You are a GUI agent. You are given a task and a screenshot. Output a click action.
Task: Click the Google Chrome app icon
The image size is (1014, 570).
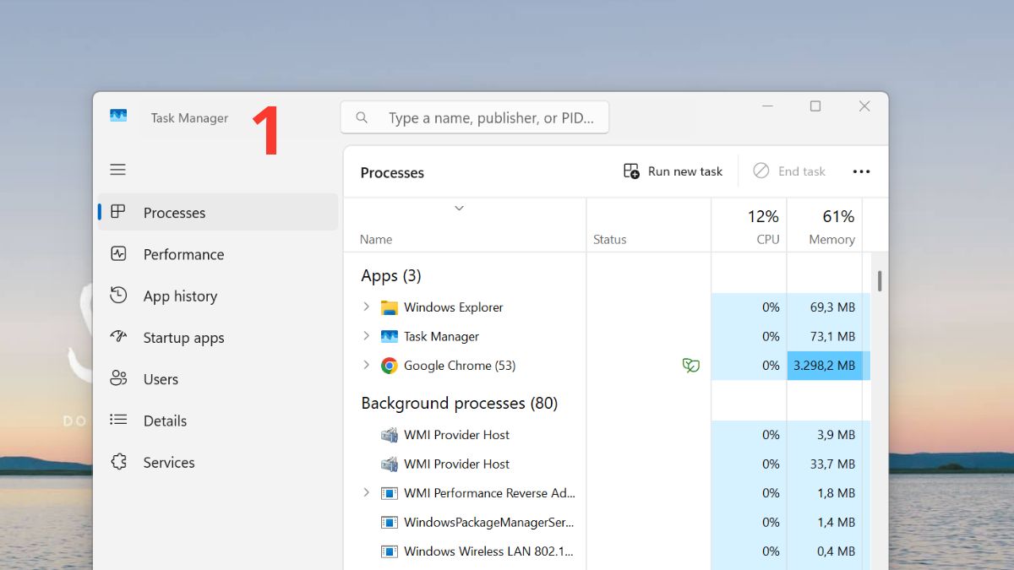tap(390, 366)
